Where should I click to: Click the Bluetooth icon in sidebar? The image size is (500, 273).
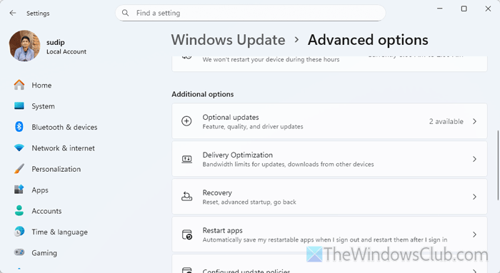[19, 127]
